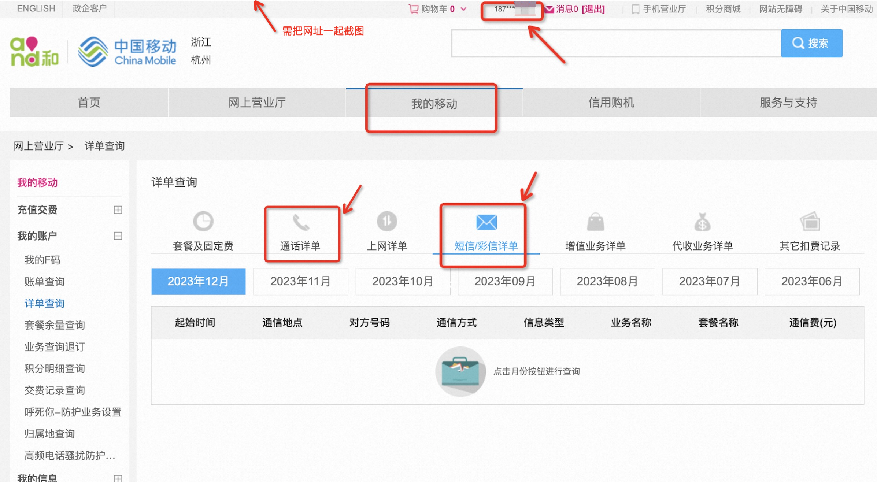Select the 2023年07月 month button
Screen dimensions: 877x482
tap(710, 281)
